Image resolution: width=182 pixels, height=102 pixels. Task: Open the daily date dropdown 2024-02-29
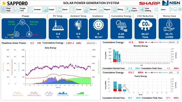pos(92,43)
